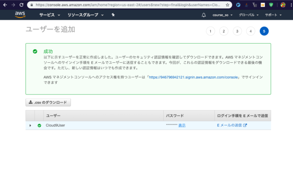Show the password via the 表示 link

point(182,126)
